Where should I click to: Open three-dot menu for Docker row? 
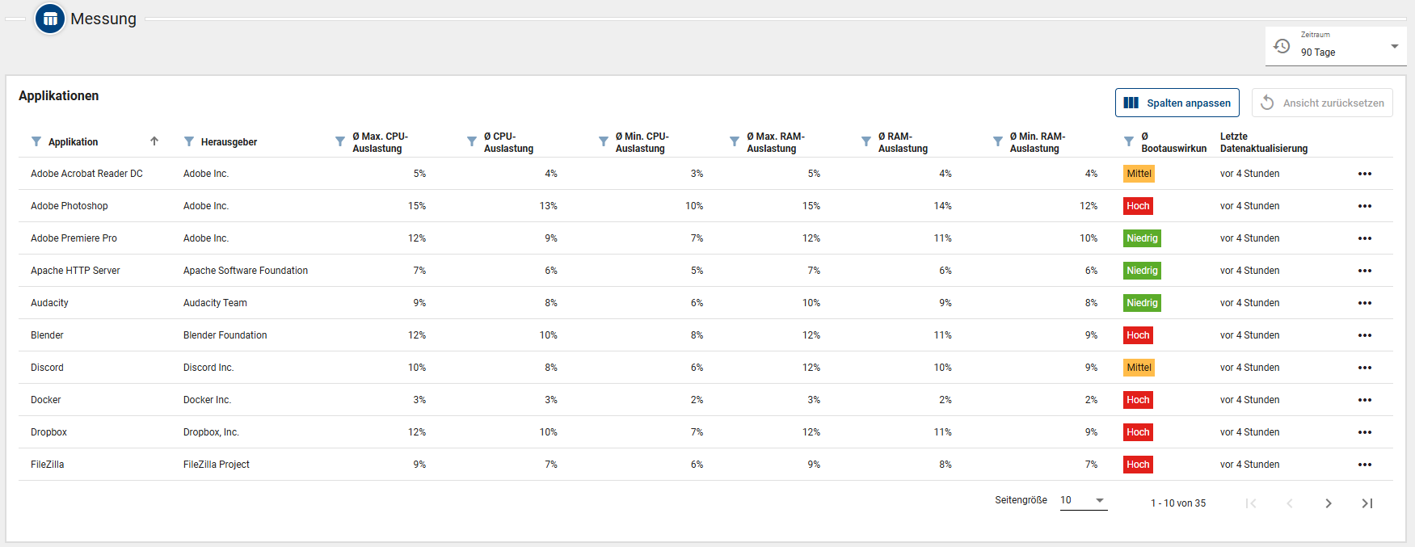[1365, 400]
